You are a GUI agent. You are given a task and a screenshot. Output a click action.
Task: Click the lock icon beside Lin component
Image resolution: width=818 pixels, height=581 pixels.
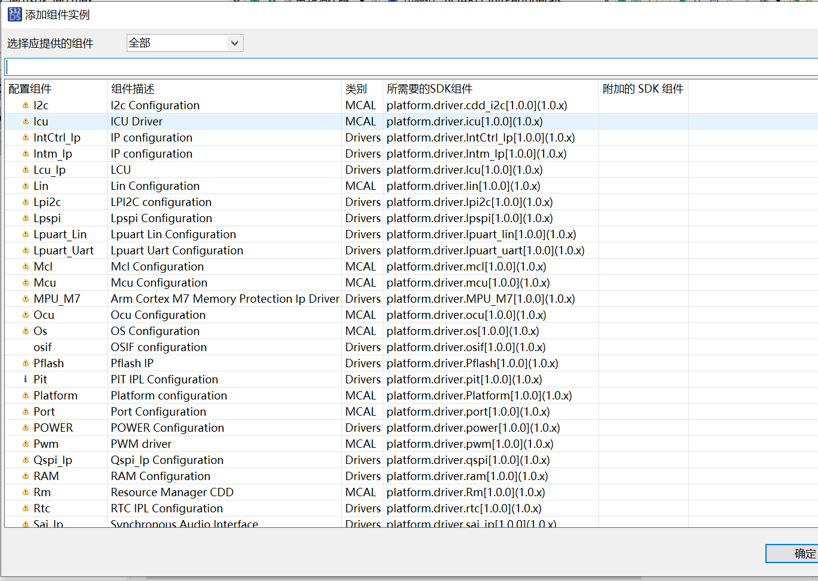(24, 186)
